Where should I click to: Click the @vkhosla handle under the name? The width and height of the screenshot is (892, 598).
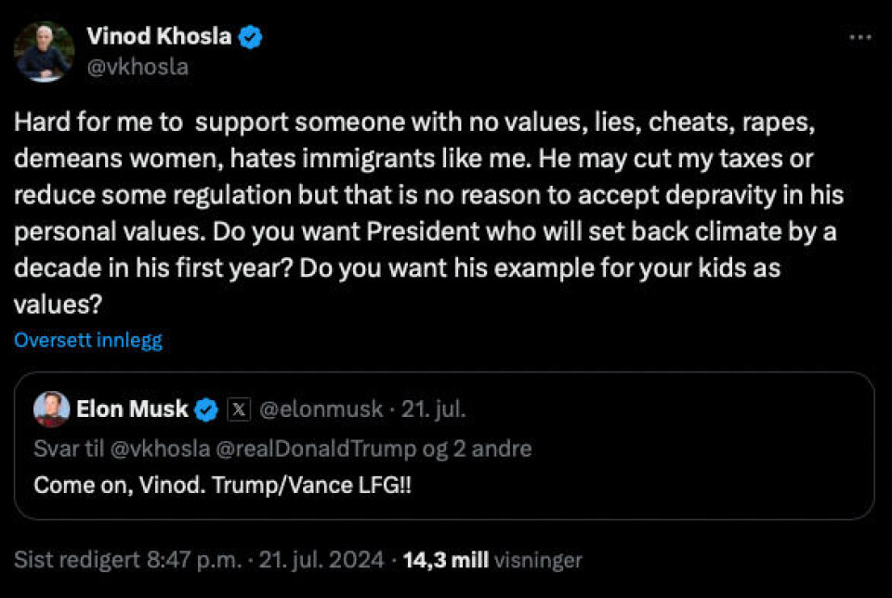pos(137,67)
